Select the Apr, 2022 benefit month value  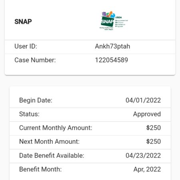(147, 170)
